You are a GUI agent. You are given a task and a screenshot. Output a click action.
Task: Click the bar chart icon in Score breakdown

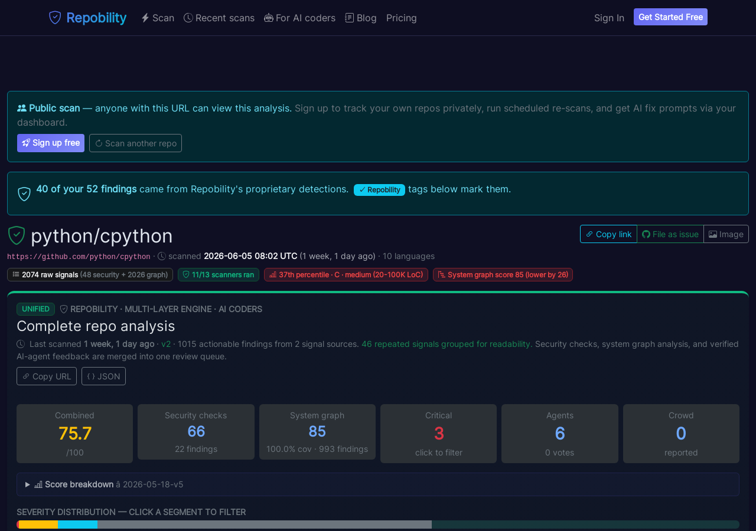pyautogui.click(x=38, y=484)
